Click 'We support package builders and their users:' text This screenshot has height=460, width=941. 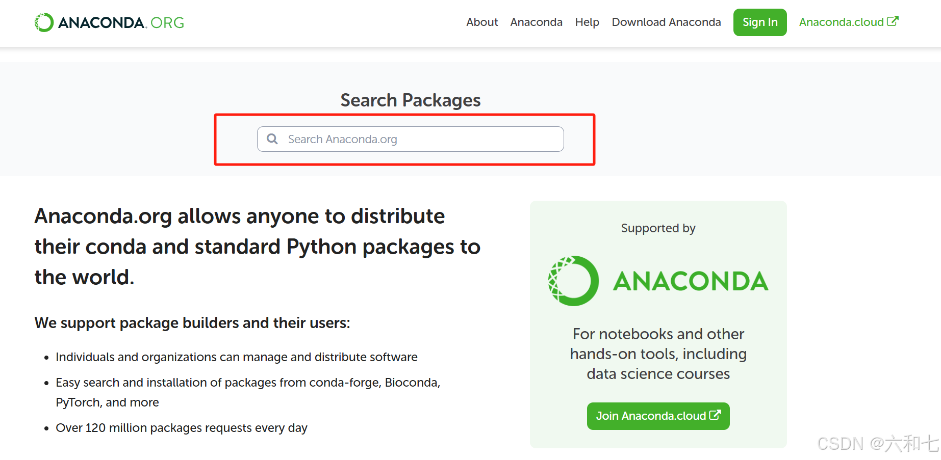pos(192,323)
